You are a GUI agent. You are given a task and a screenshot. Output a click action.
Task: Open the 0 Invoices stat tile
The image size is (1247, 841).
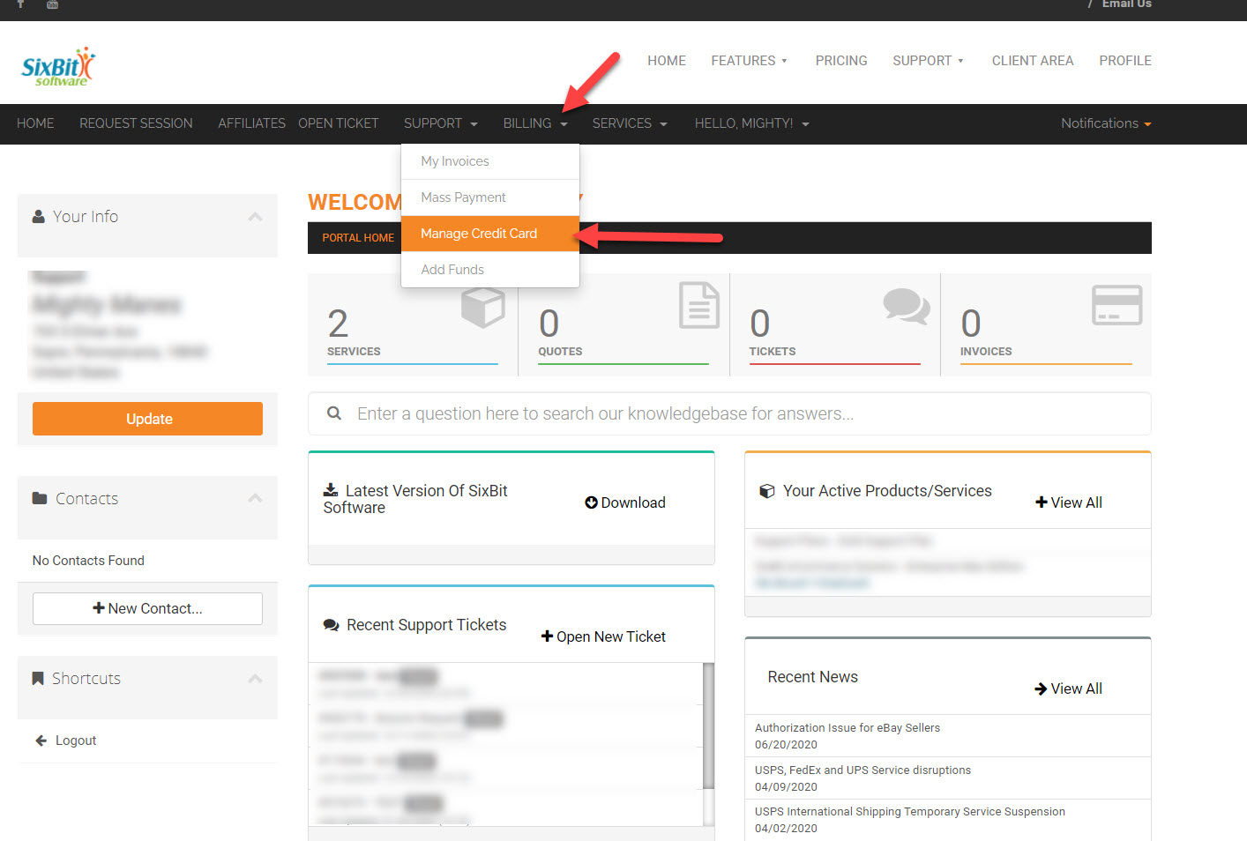[1046, 324]
